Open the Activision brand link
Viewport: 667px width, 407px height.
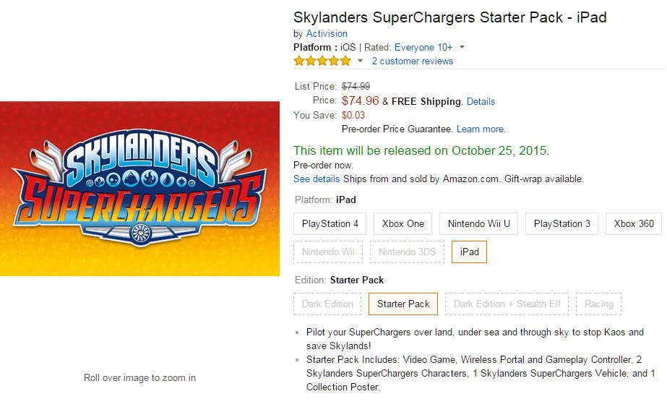(x=327, y=34)
